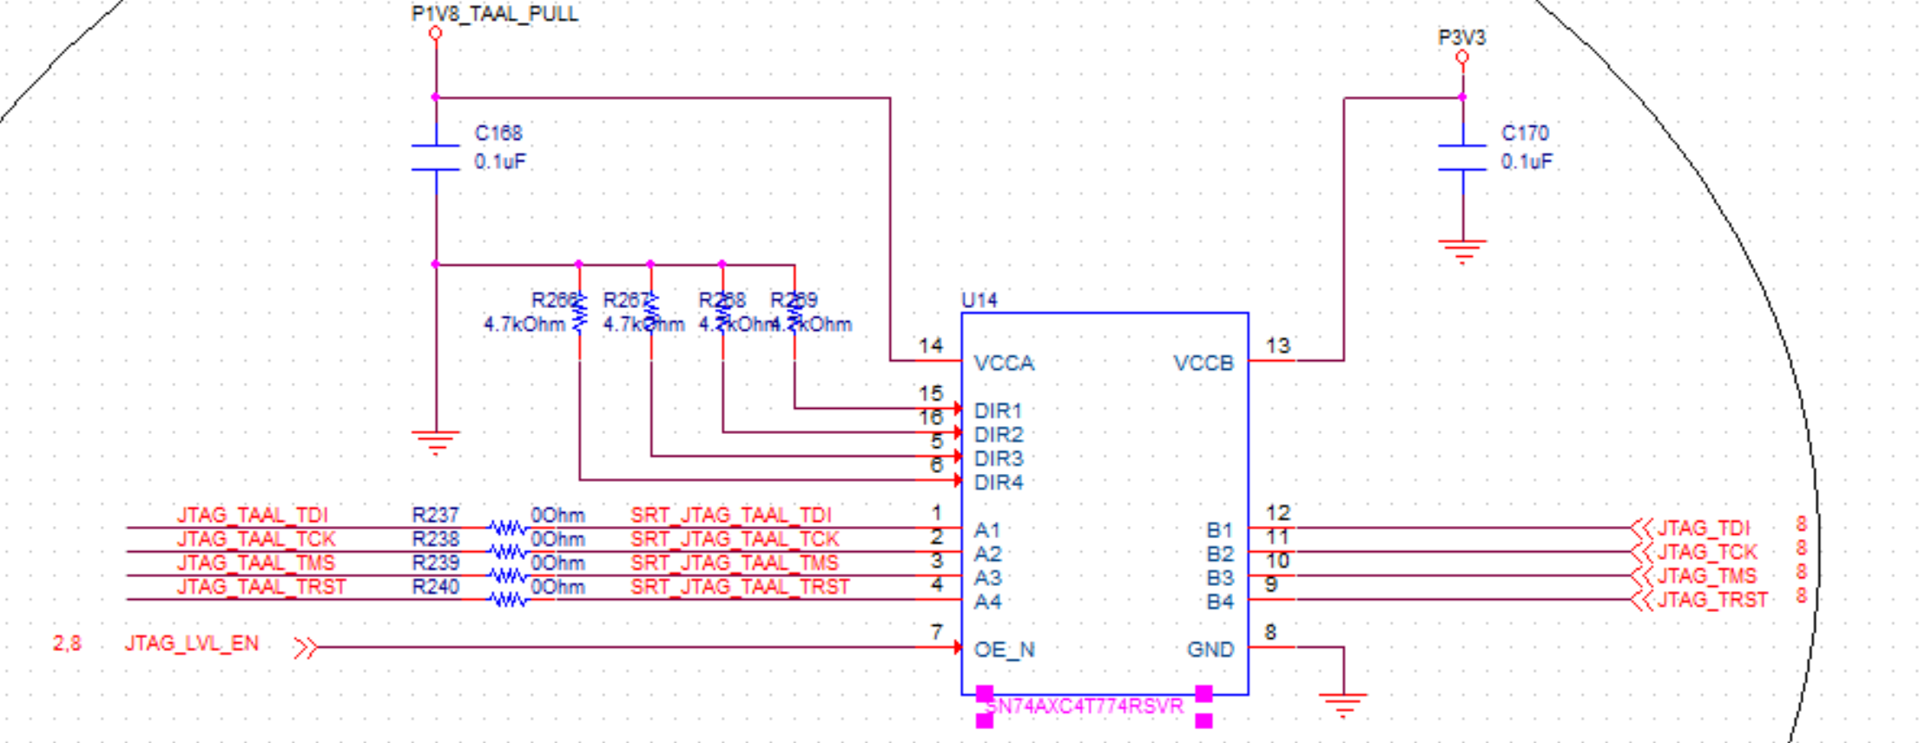Select the R267 pull-up resistor symbol
The height and width of the screenshot is (743, 1919).
click(x=650, y=311)
